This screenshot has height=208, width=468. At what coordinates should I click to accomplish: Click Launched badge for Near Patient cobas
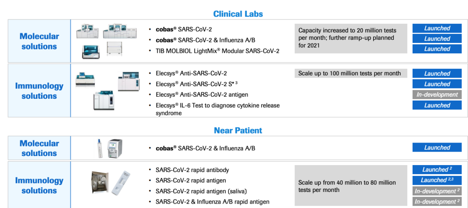pyautogui.click(x=437, y=147)
